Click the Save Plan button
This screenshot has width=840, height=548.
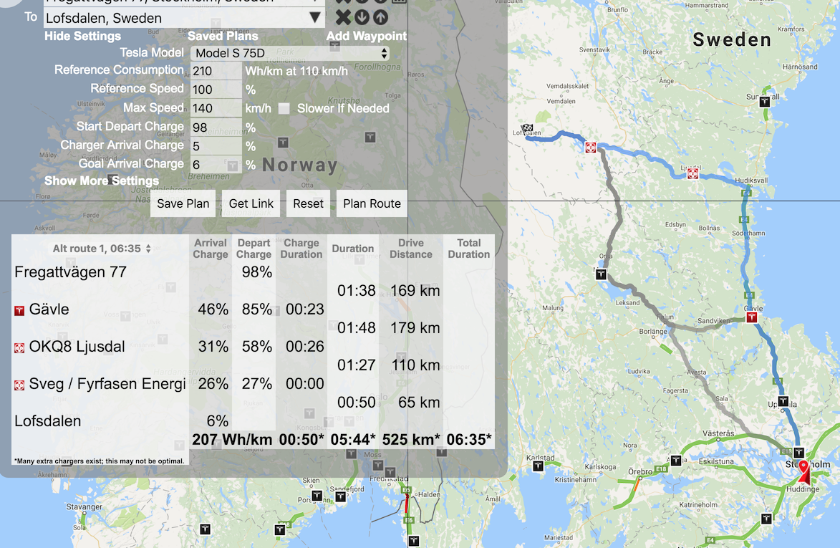tap(183, 203)
